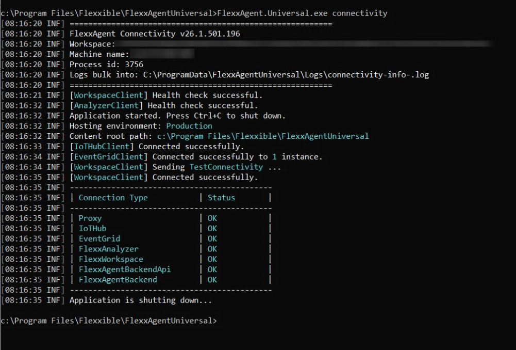This screenshot has height=350, width=516.
Task: Click the Process id 3756 text
Action: (106, 65)
